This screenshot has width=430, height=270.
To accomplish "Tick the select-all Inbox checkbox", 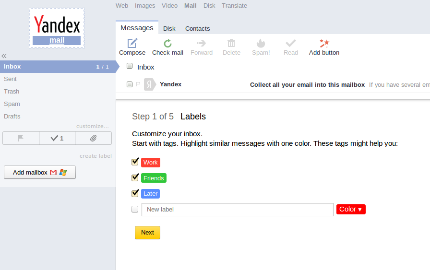I will tap(130, 66).
